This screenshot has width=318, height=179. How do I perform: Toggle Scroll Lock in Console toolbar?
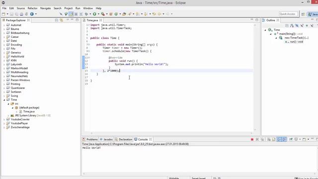pos(274,139)
